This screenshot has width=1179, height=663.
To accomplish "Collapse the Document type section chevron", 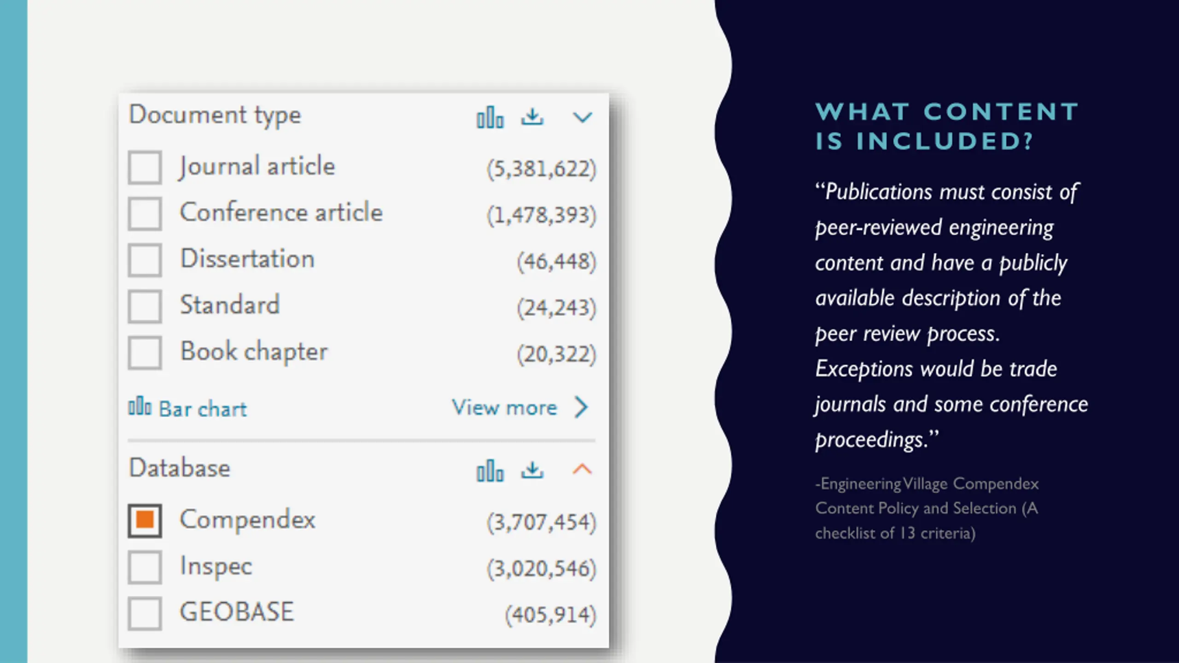I will 582,117.
